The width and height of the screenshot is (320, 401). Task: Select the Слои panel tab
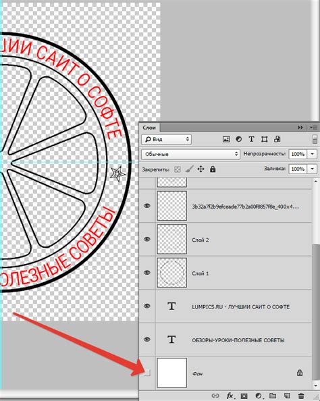click(149, 128)
